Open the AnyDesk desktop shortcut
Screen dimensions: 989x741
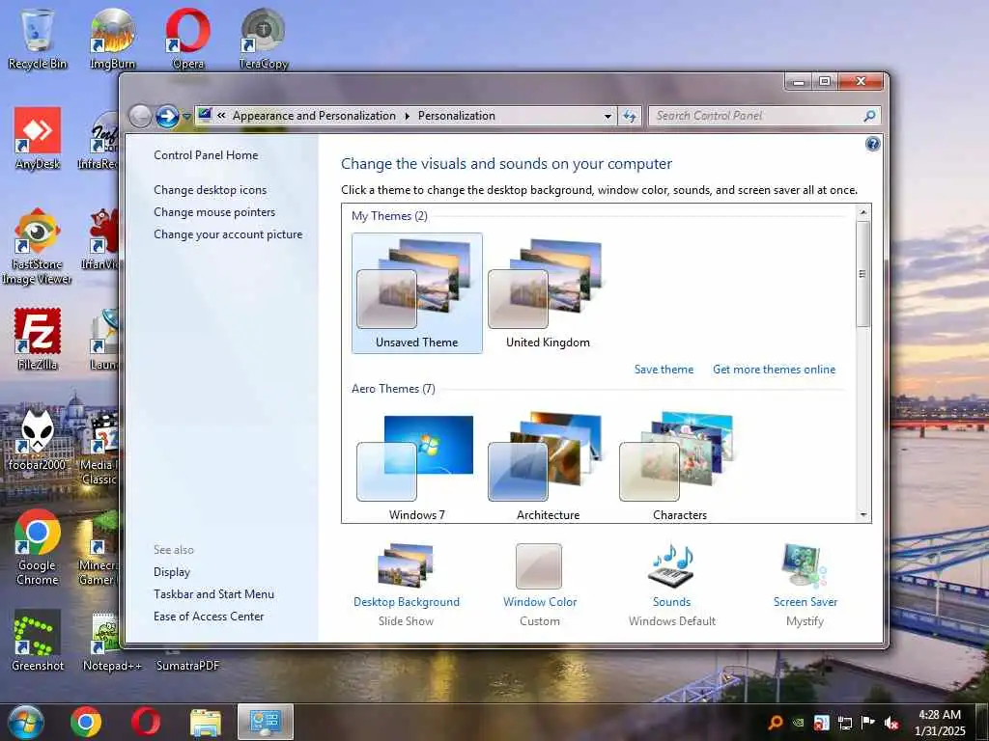tap(38, 139)
